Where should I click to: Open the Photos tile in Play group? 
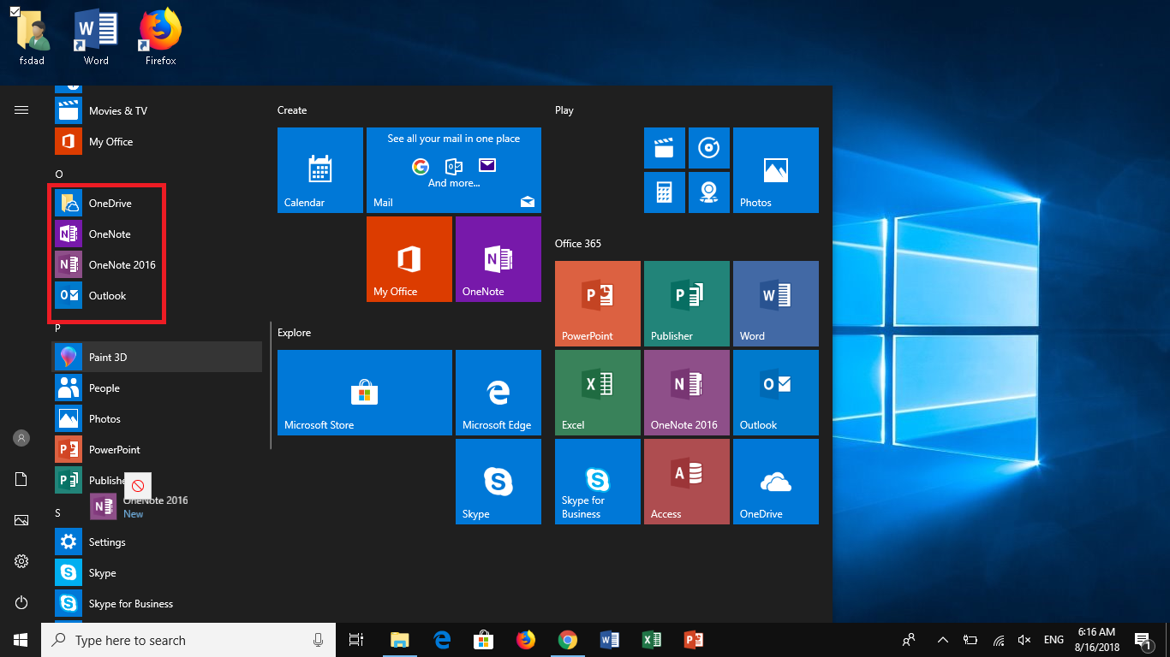coord(776,170)
